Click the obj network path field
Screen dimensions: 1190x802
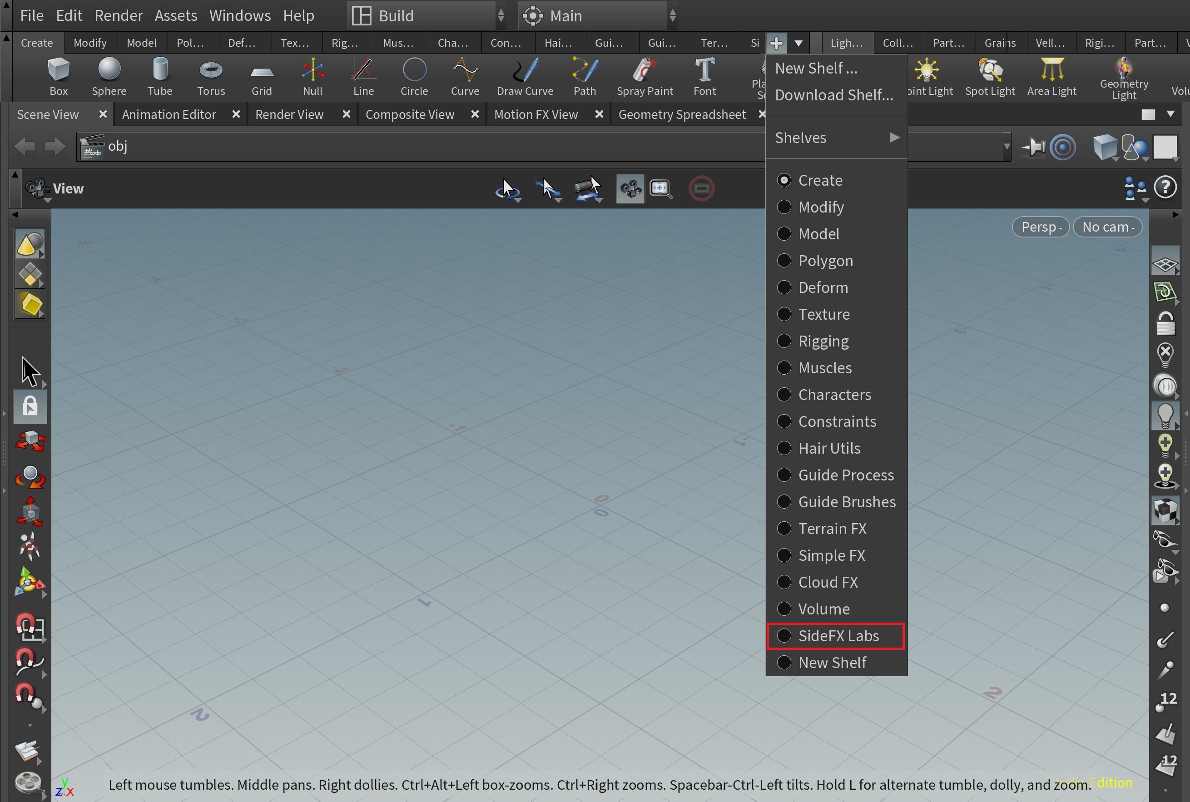click(x=543, y=147)
